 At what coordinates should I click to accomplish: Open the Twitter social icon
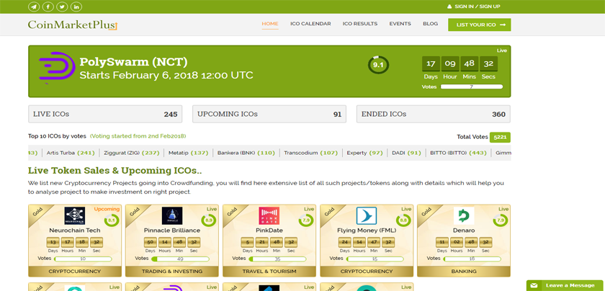pos(62,6)
